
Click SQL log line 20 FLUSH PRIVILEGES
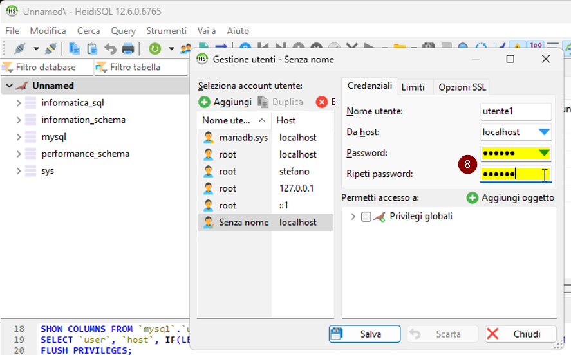click(86, 350)
